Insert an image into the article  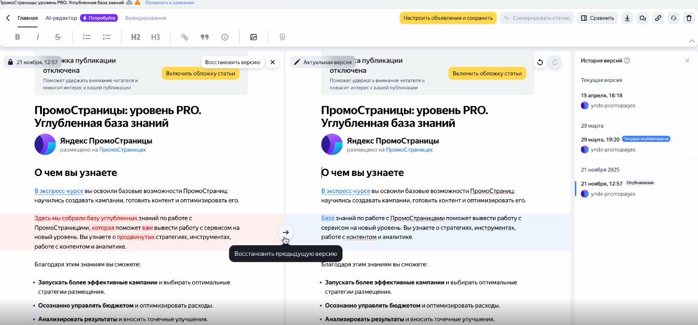click(x=253, y=37)
